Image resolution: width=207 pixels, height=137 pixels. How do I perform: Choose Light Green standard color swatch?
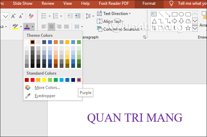(x=50, y=80)
